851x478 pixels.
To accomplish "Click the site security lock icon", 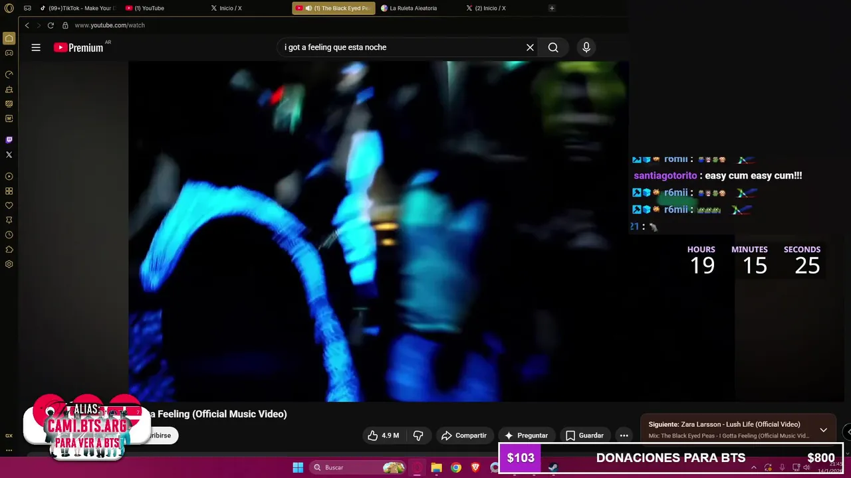I will coord(65,25).
